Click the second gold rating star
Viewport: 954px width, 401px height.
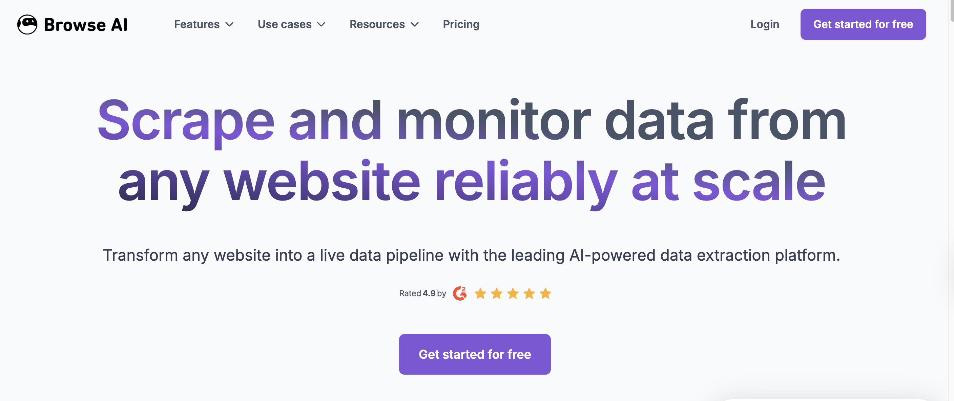pyautogui.click(x=497, y=293)
